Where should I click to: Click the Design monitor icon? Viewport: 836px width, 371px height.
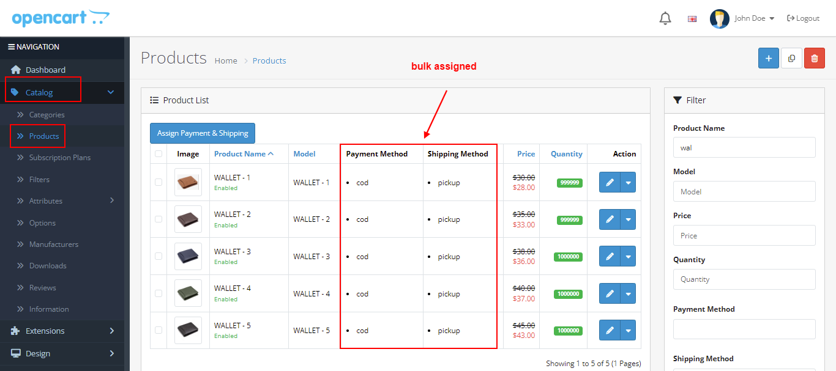pos(16,353)
